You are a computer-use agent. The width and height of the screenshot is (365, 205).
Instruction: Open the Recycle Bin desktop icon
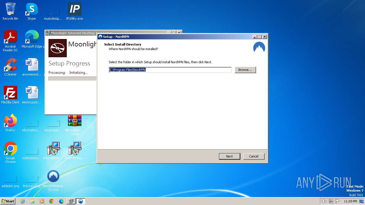coord(10,11)
